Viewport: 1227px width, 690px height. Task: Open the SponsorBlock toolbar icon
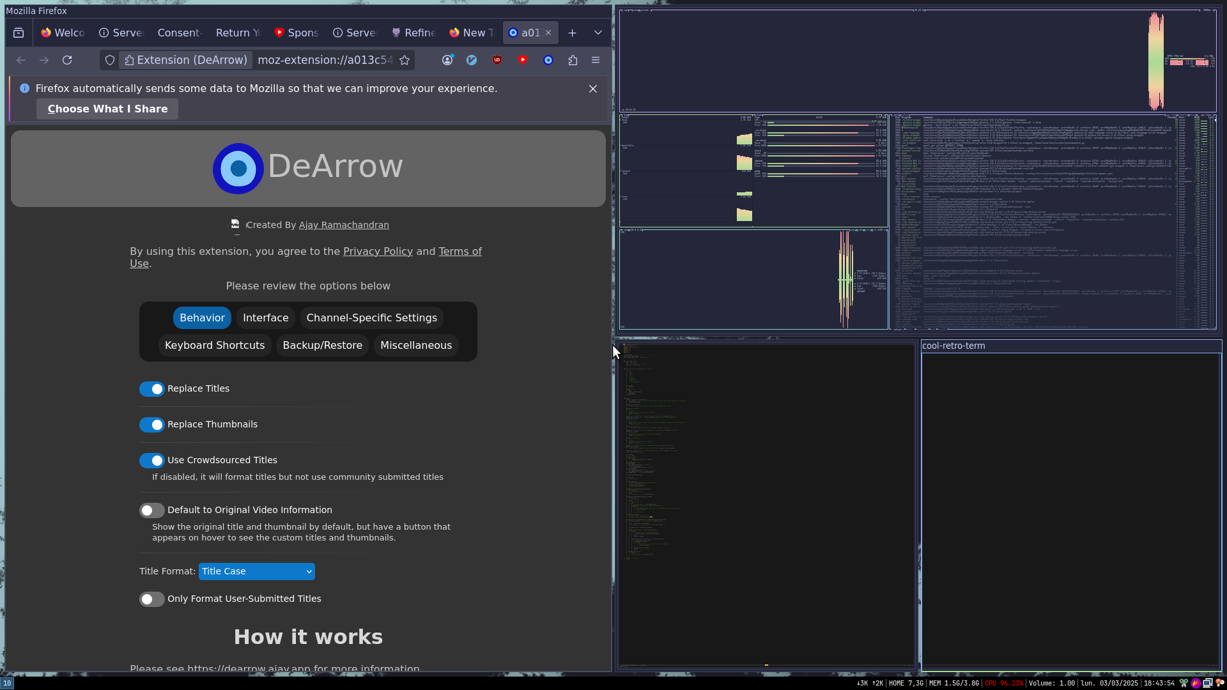[x=523, y=60]
